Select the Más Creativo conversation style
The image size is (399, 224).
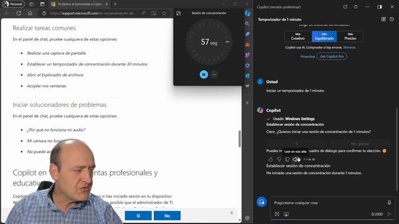point(298,37)
